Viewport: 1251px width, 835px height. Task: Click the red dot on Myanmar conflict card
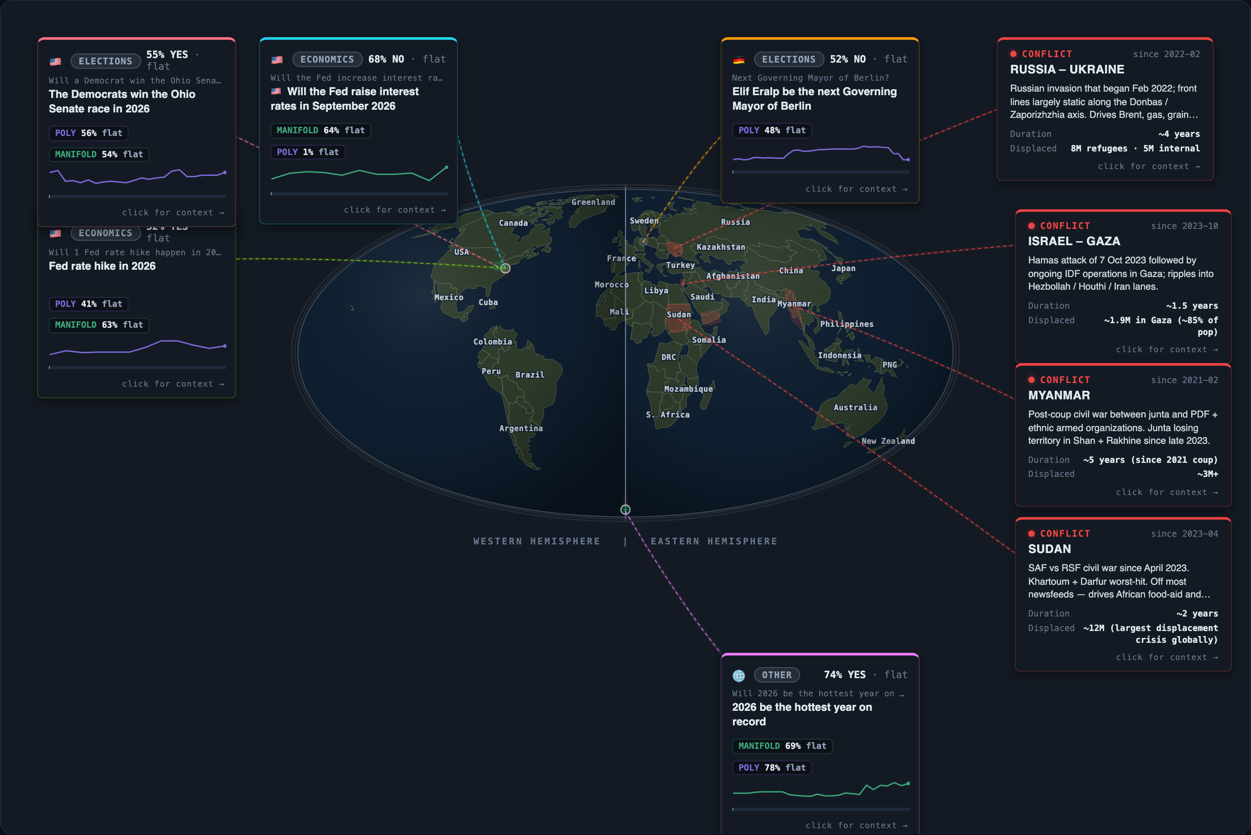(1031, 380)
